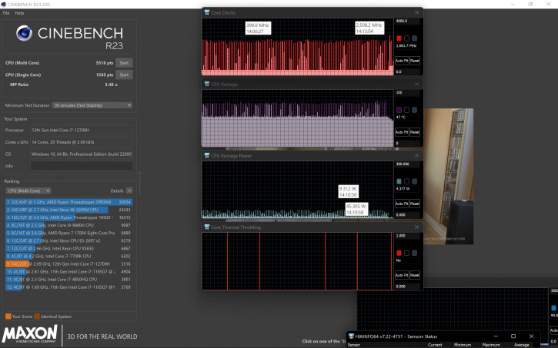Start the CPU (Multi Core) benchmark
558x348 pixels.
[x=124, y=63]
